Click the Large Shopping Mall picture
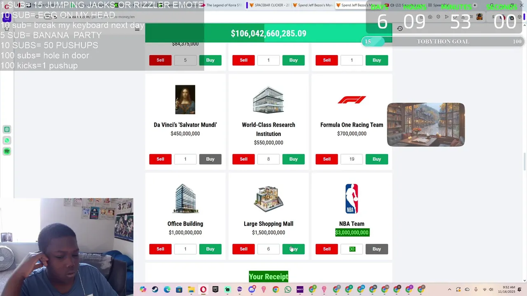The height and width of the screenshot is (296, 527). pyautogui.click(x=268, y=199)
